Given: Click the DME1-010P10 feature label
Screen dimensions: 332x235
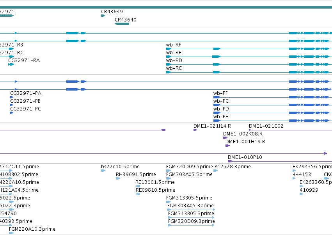Looking at the screenshot, I should point(245,157).
